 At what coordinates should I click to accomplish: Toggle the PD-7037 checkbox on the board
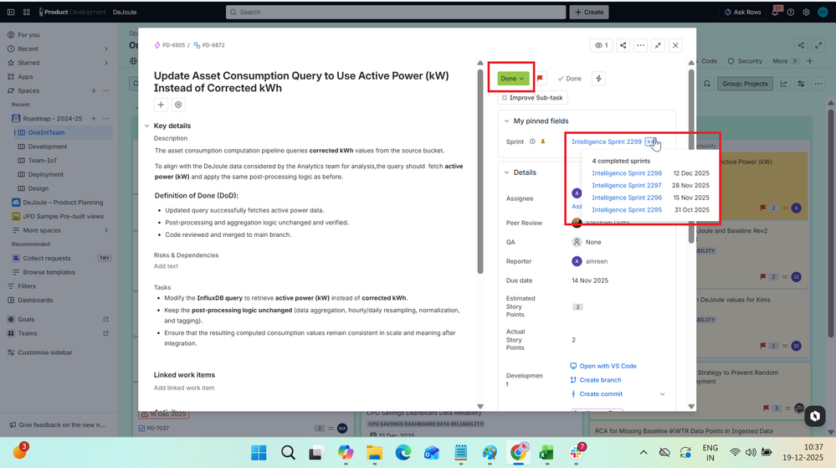point(141,428)
